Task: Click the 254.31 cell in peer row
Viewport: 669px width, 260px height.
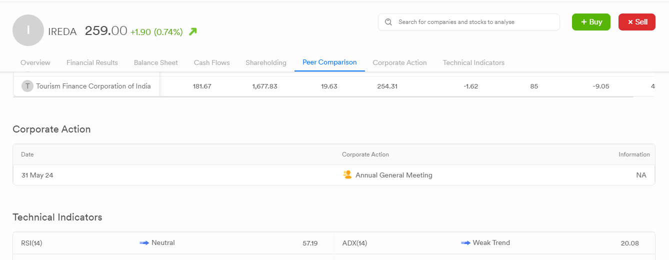Action: coord(387,86)
